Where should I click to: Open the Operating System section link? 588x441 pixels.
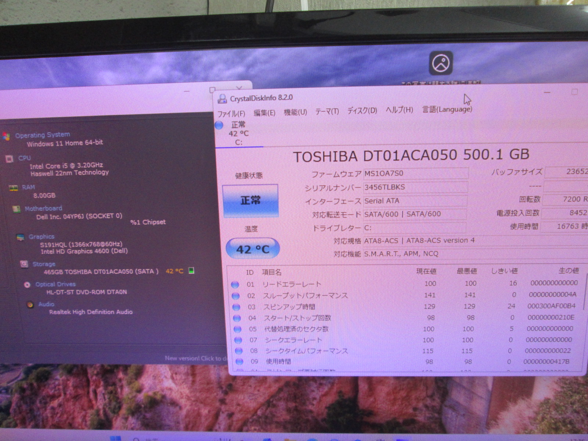42,135
